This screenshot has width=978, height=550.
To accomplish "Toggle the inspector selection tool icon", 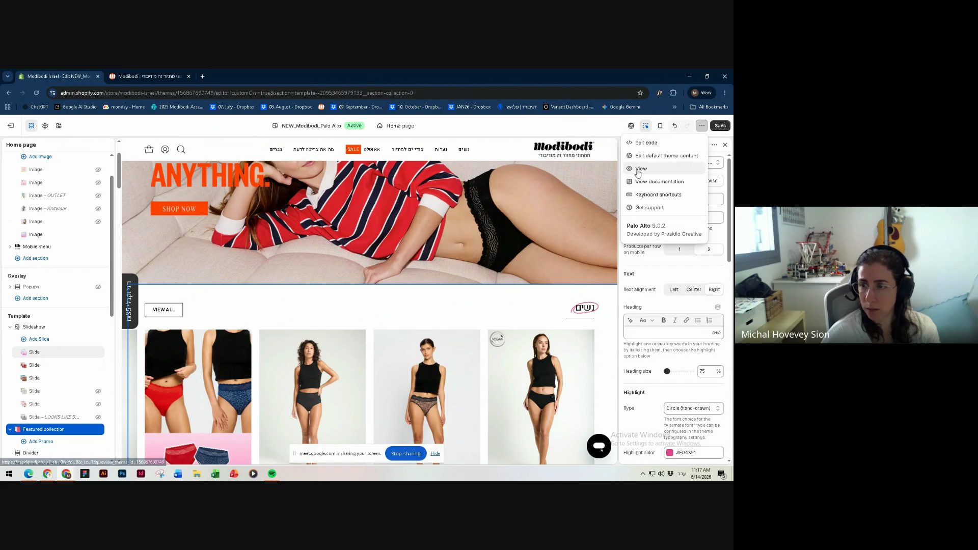I will pos(646,126).
